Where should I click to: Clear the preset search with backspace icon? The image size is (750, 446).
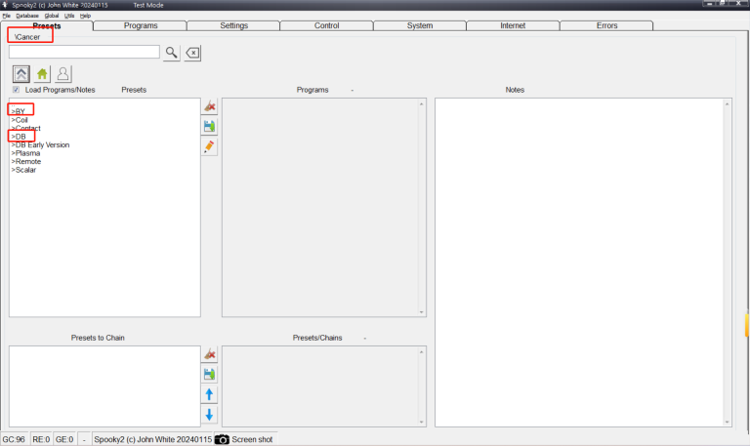pos(192,53)
